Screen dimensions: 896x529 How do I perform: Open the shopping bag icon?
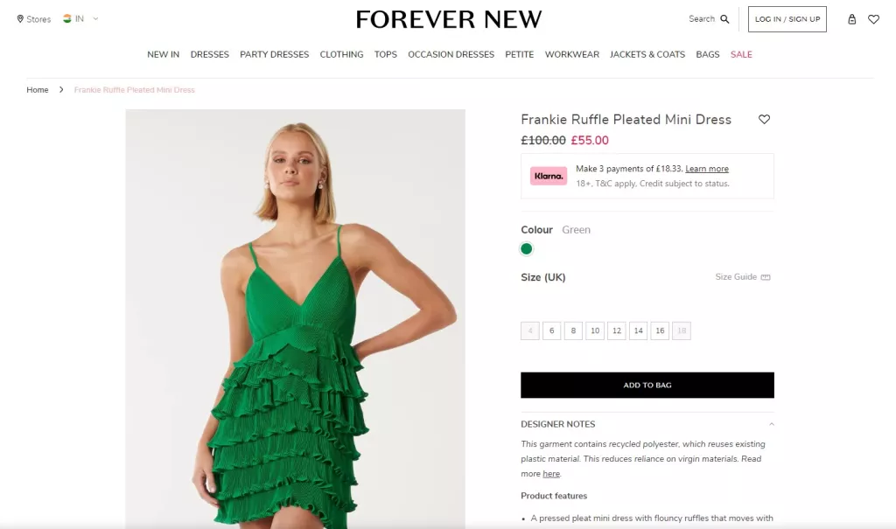pos(851,19)
